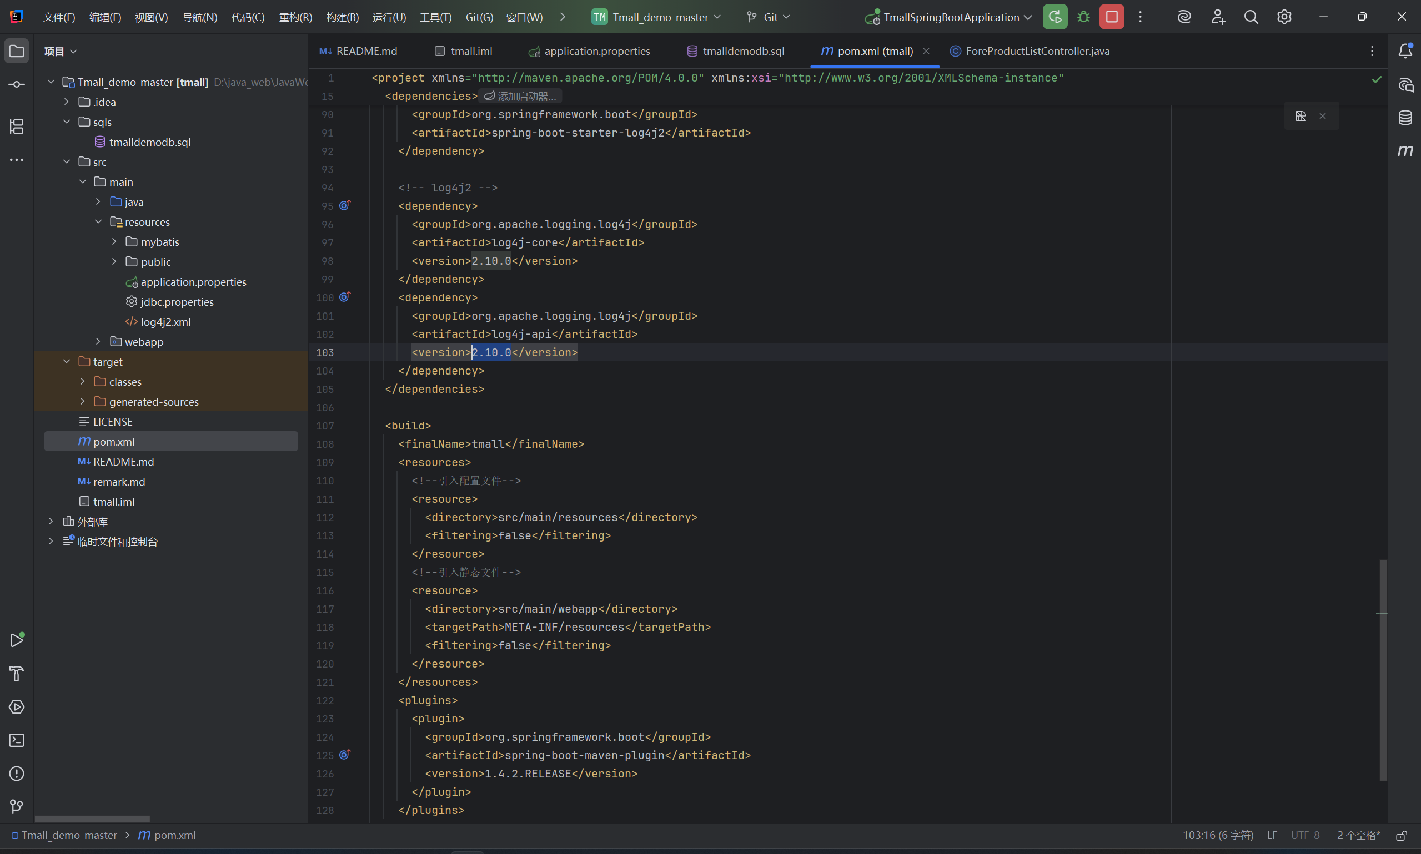Click the 添加启动器 inlay link

click(520, 96)
